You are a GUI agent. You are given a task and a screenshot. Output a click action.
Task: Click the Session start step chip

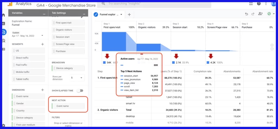[x=68, y=37]
